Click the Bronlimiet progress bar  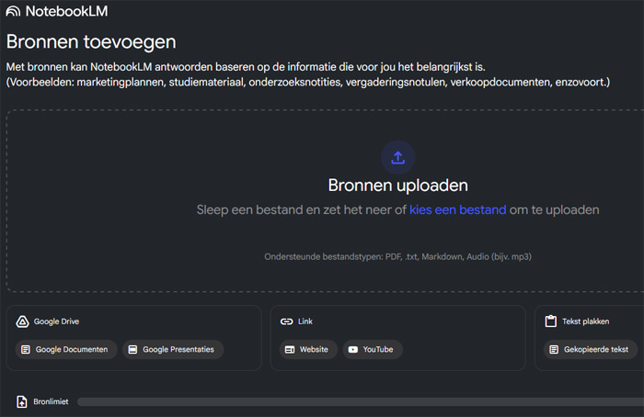361,401
